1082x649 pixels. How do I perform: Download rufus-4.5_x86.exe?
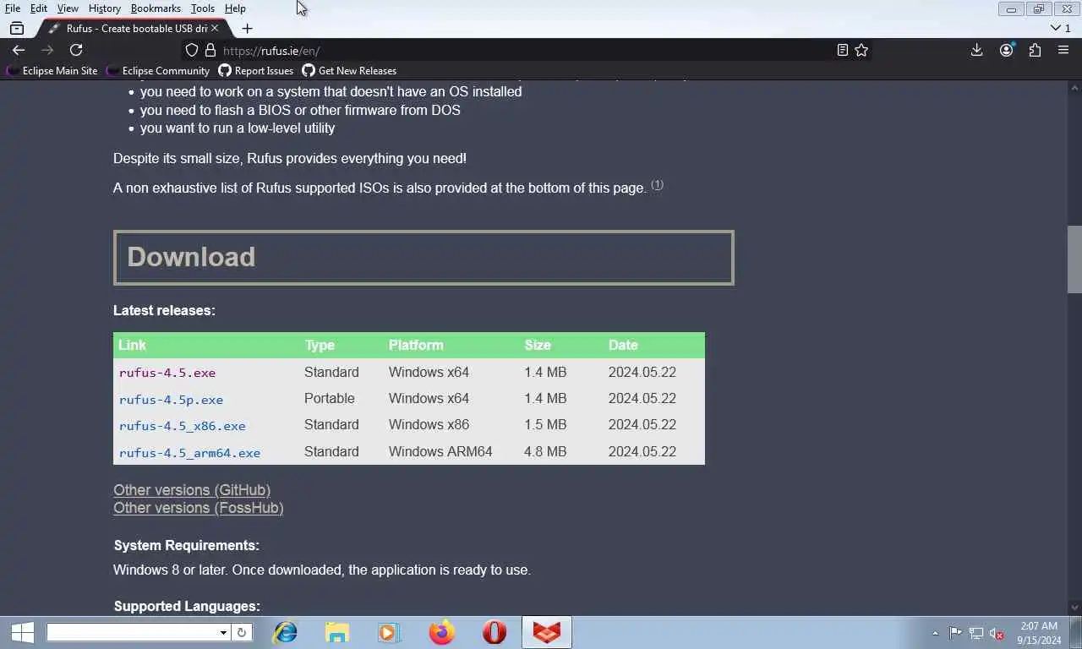(x=183, y=426)
